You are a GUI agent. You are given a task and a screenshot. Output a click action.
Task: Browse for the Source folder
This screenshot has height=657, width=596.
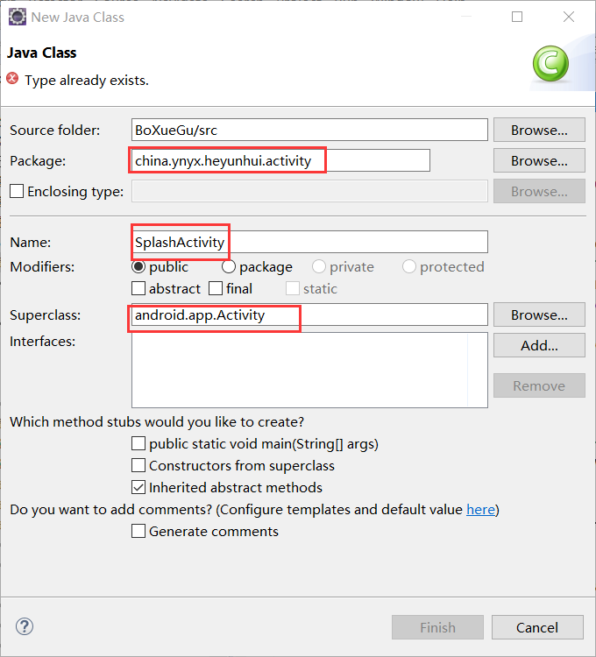pyautogui.click(x=539, y=130)
